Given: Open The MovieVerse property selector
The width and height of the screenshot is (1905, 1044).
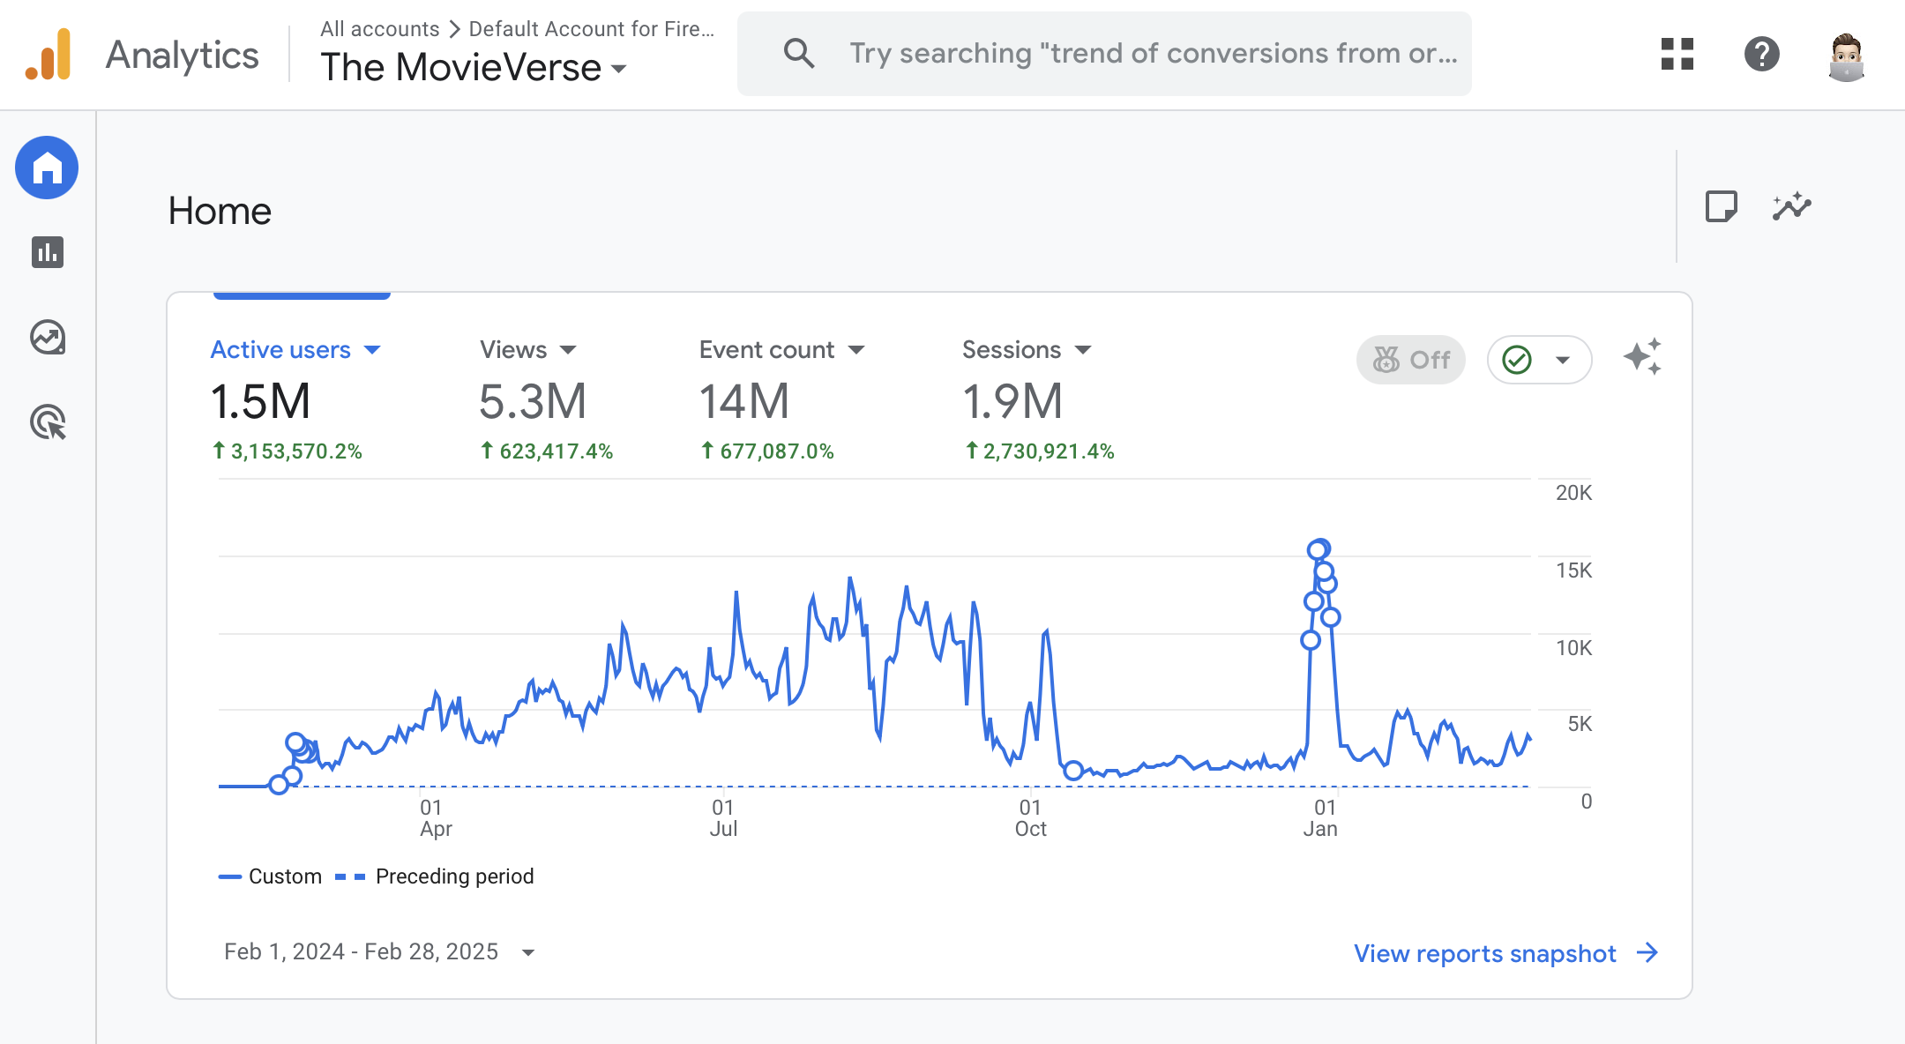Looking at the screenshot, I should (x=474, y=68).
